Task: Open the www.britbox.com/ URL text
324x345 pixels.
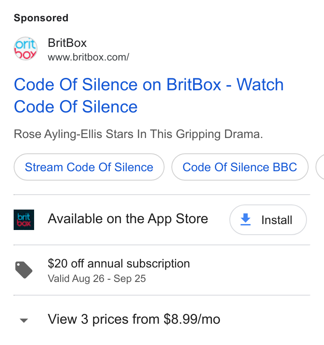Action: [x=89, y=57]
